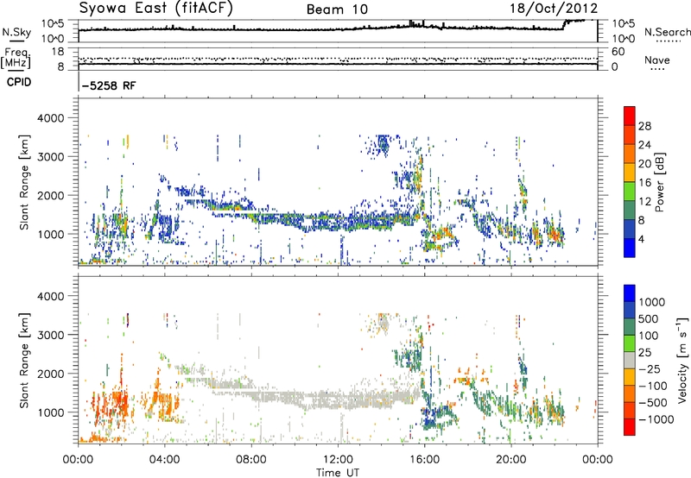Click the "4000" tick on the power panel axis

50,118
